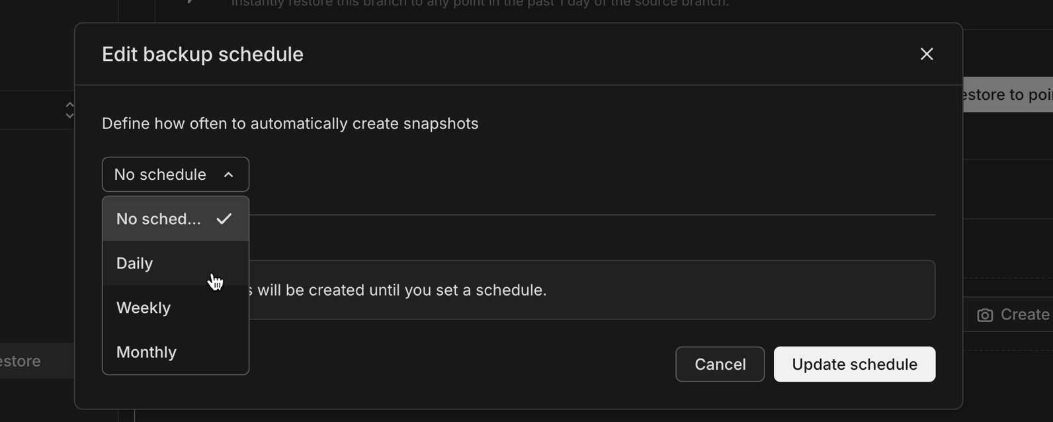
Task: Click the camera icon next to Create
Action: pyautogui.click(x=985, y=315)
